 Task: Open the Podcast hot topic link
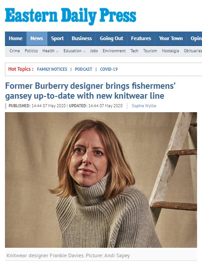click(x=83, y=69)
